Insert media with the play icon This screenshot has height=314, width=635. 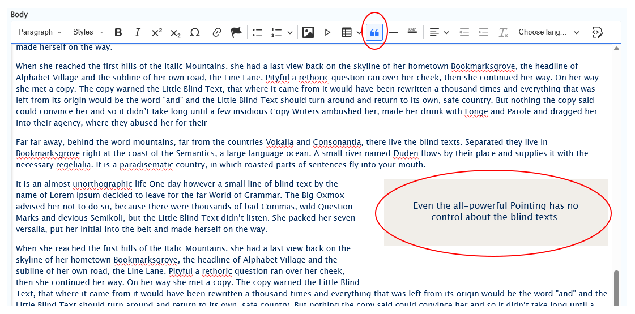click(x=327, y=32)
